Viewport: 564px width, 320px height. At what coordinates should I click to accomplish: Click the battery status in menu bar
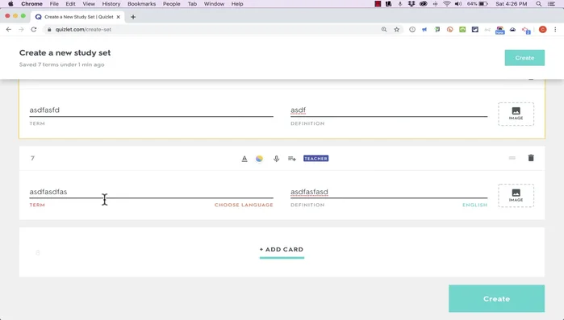click(x=478, y=3)
